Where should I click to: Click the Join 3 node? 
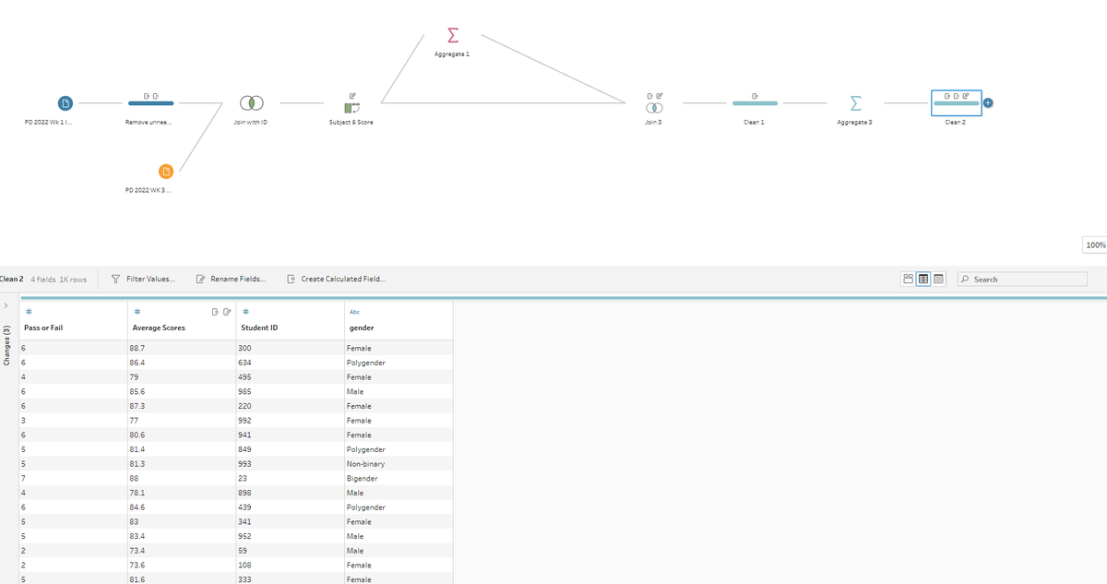coord(655,107)
